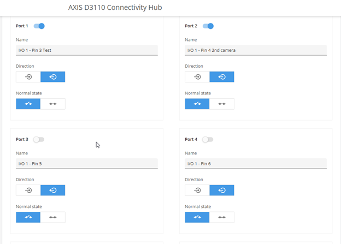Choose closed circuit normal state for Port 2
Screen dimensions: 341x244
pyautogui.click(x=222, y=104)
